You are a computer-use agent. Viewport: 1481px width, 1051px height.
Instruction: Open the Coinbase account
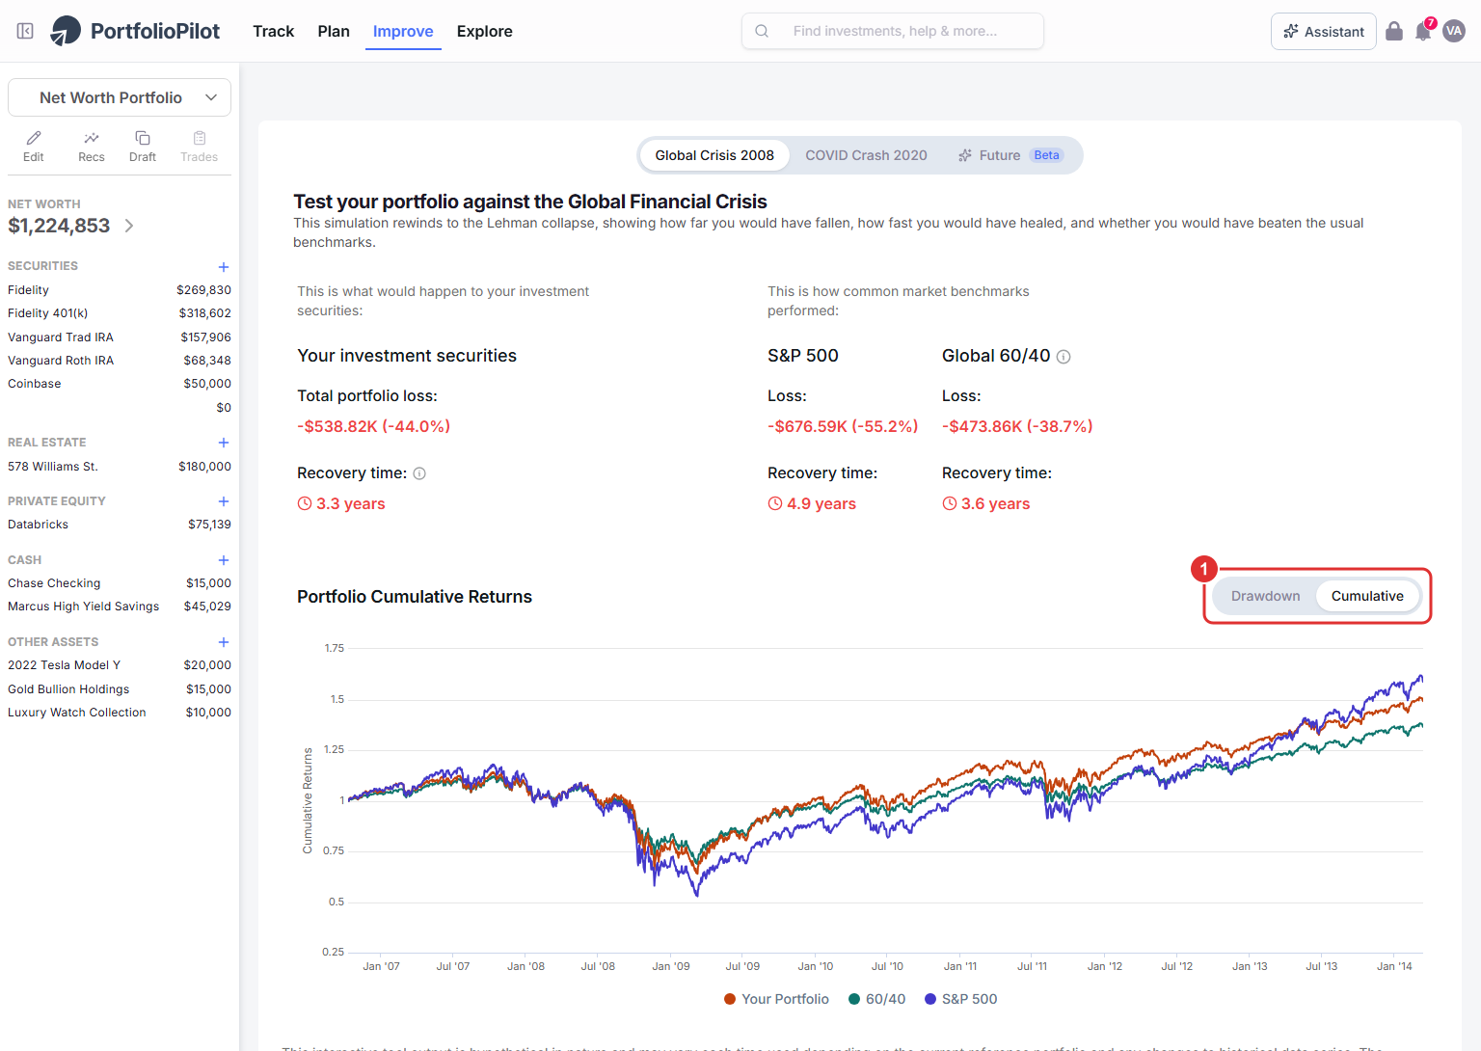coord(120,384)
